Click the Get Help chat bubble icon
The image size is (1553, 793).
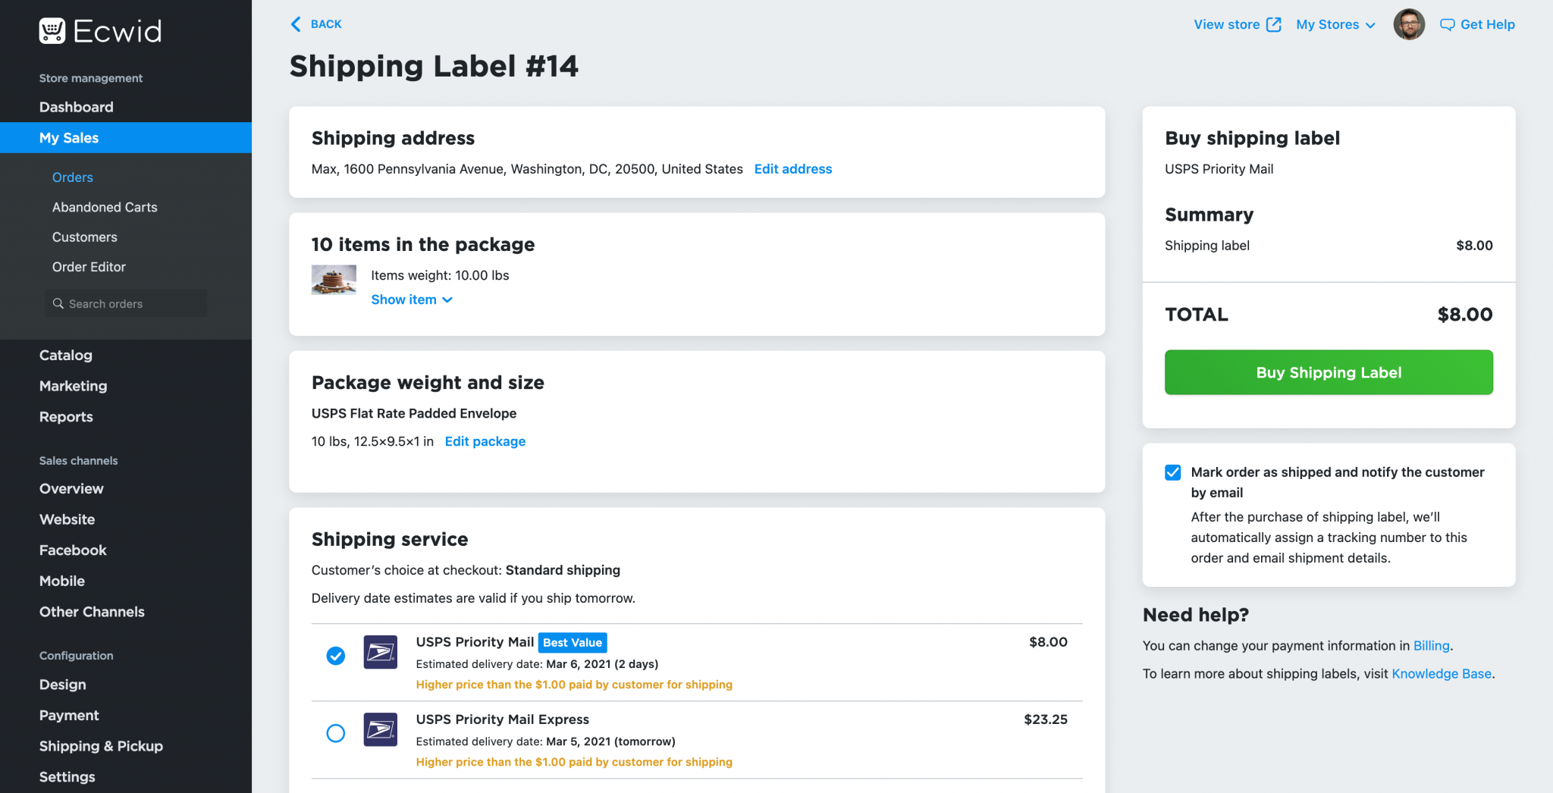[x=1447, y=24]
